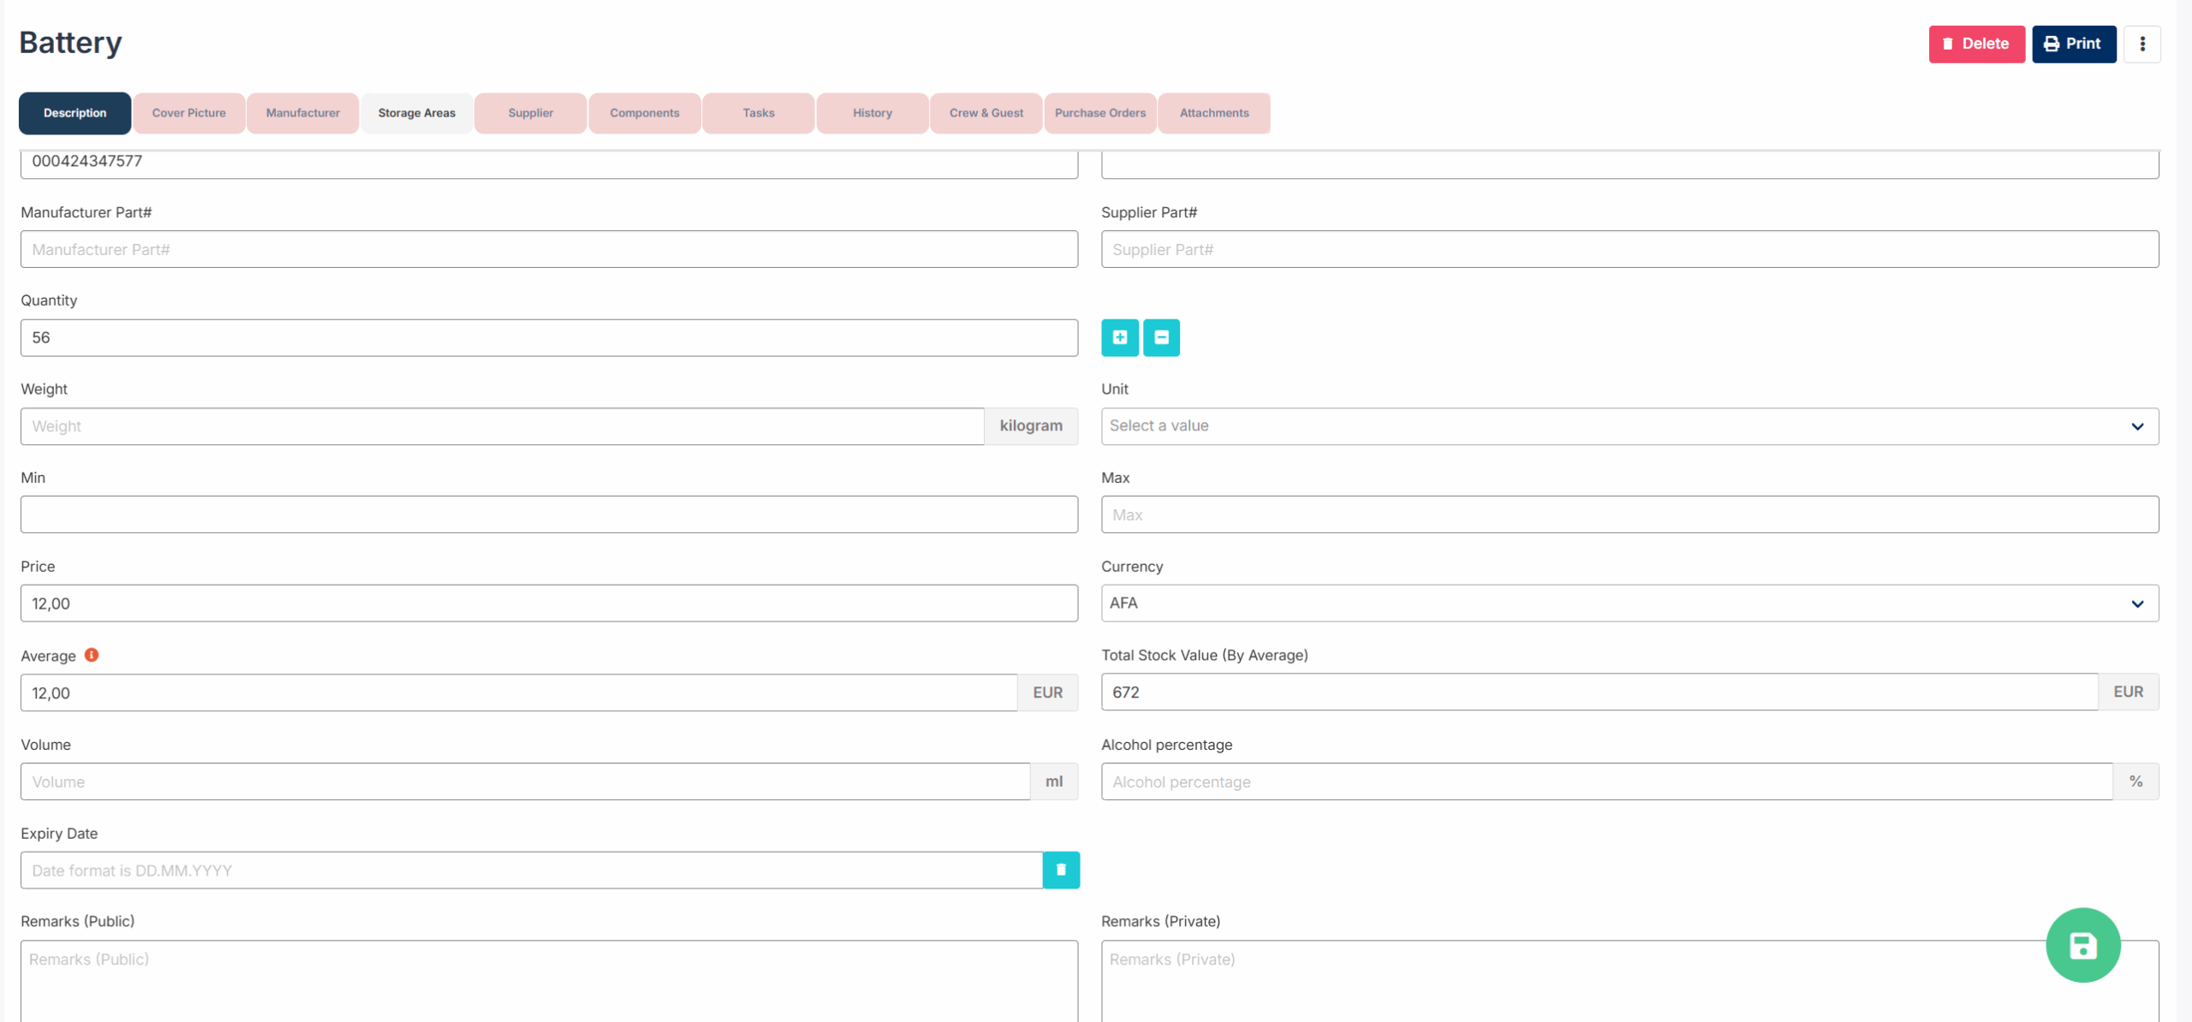
Task: Open the Supplier tab
Action: [x=531, y=113]
